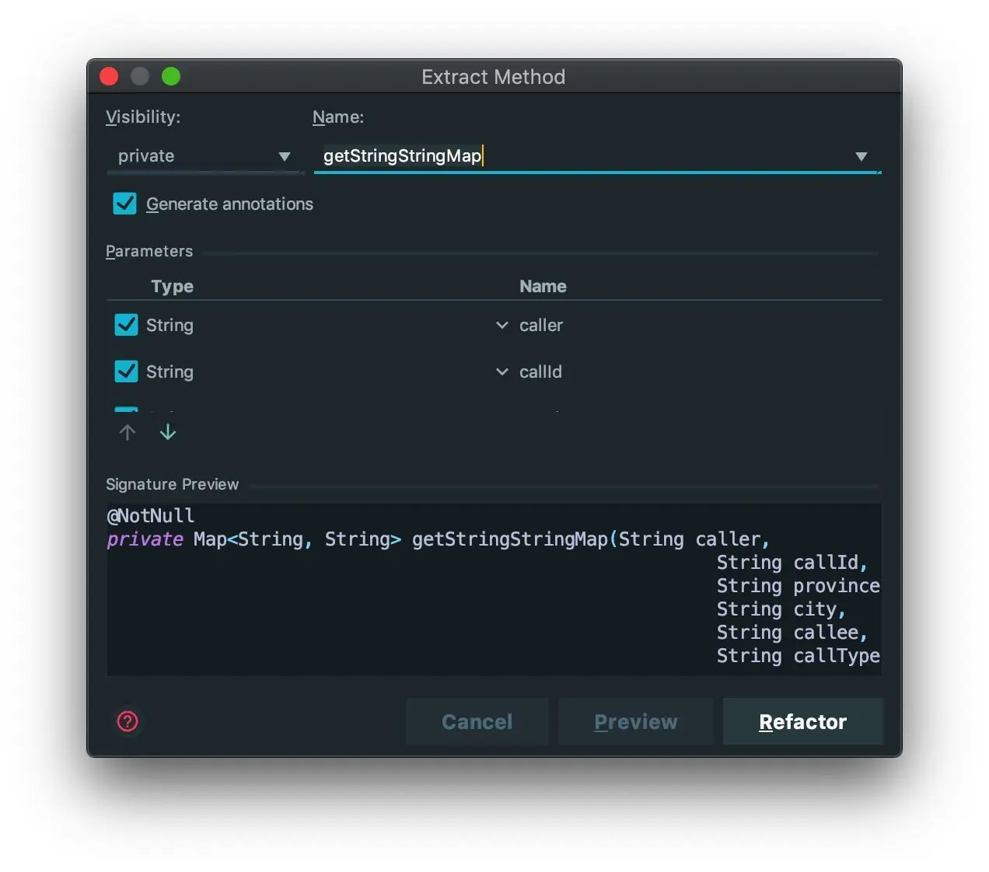Click the gray minimize window button
This screenshot has width=989, height=872.
pos(140,76)
